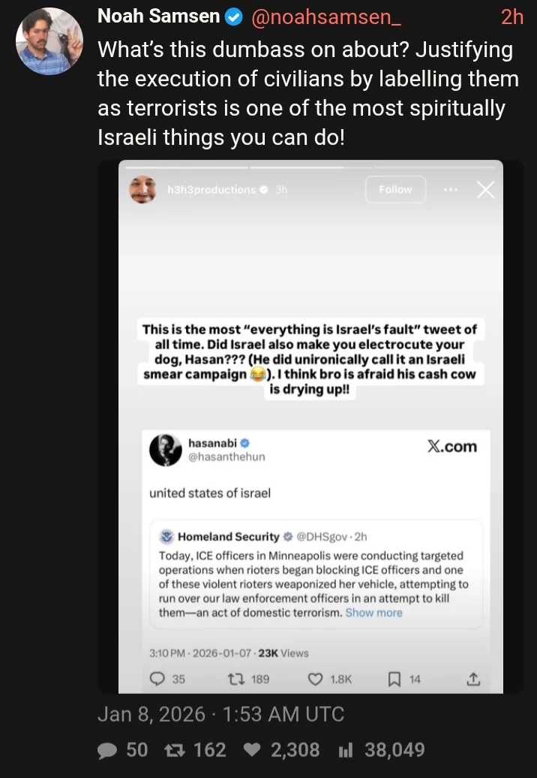
Task: Click the reply speech bubble icon
Action: pos(107,749)
